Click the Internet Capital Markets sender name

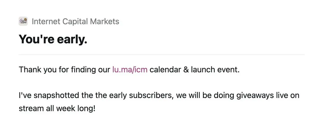[75, 21]
